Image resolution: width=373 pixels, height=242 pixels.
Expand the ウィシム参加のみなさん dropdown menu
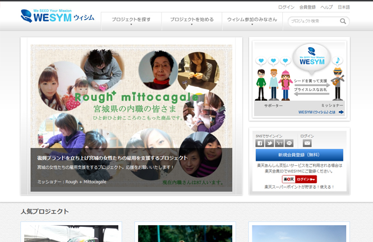click(x=252, y=21)
